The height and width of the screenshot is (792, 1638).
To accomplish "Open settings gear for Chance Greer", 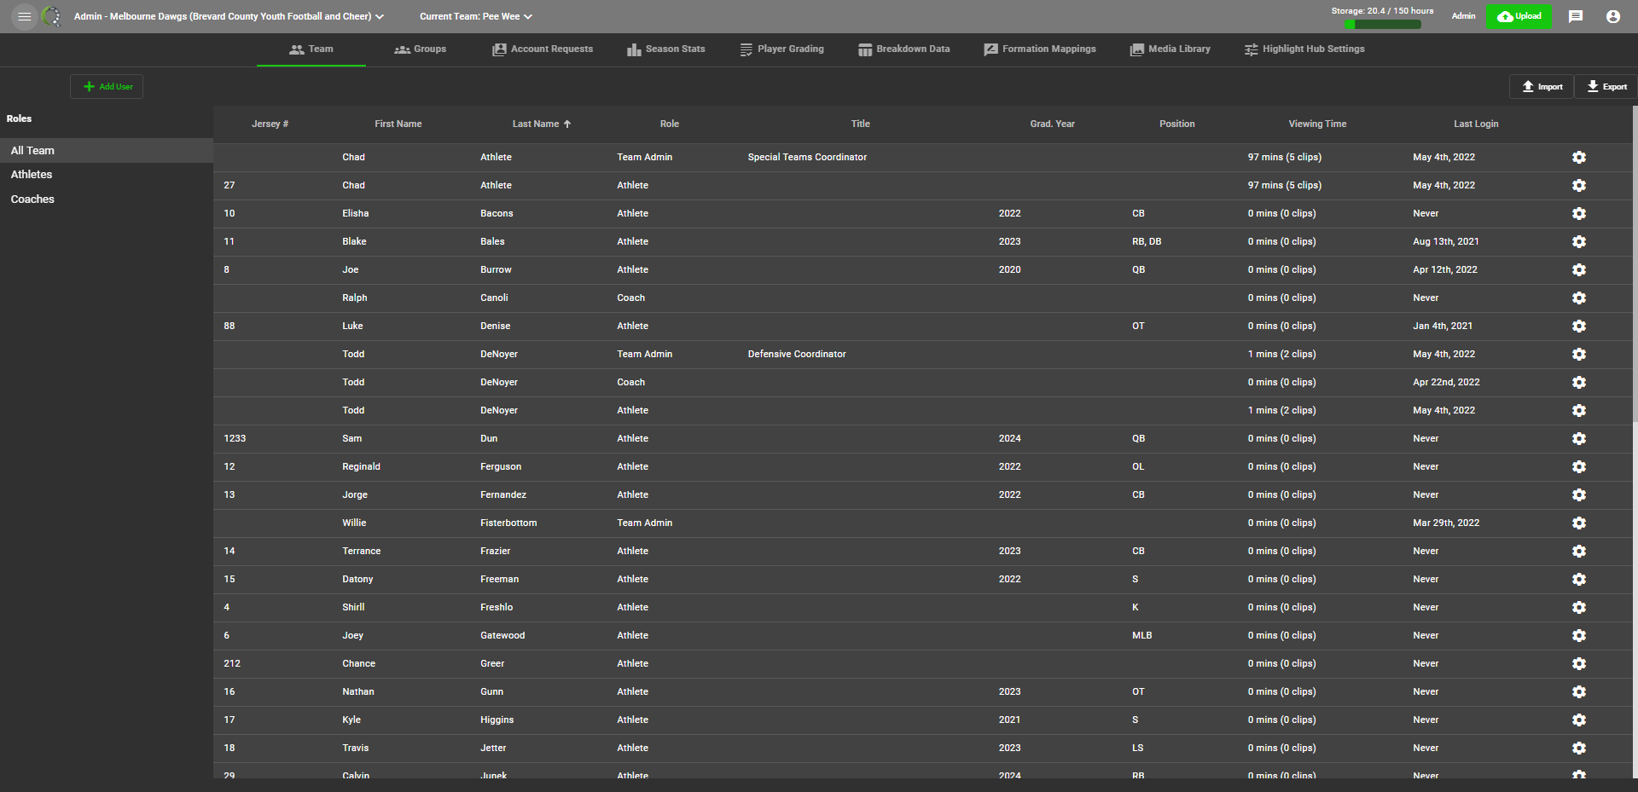I will [x=1579, y=663].
